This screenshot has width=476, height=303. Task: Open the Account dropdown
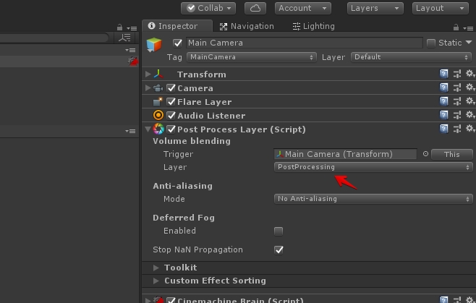point(302,8)
